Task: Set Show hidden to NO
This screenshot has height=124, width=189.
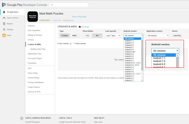Action: 97,36
